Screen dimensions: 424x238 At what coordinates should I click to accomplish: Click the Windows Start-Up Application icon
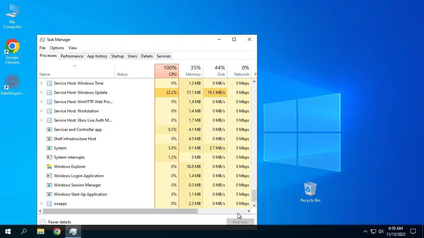[49, 194]
